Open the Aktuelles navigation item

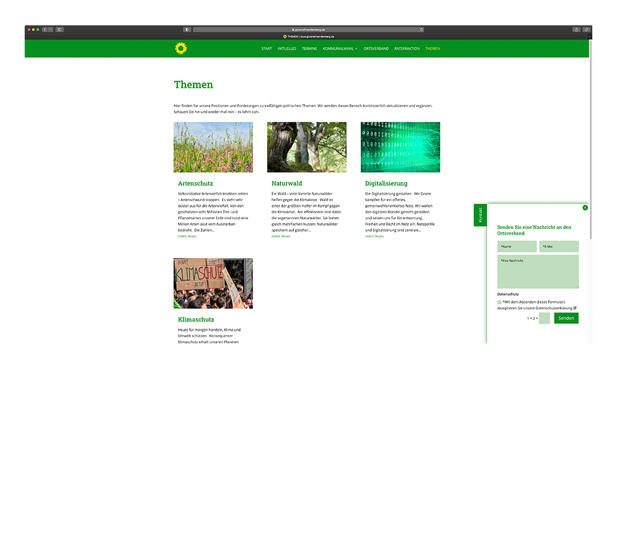[287, 49]
